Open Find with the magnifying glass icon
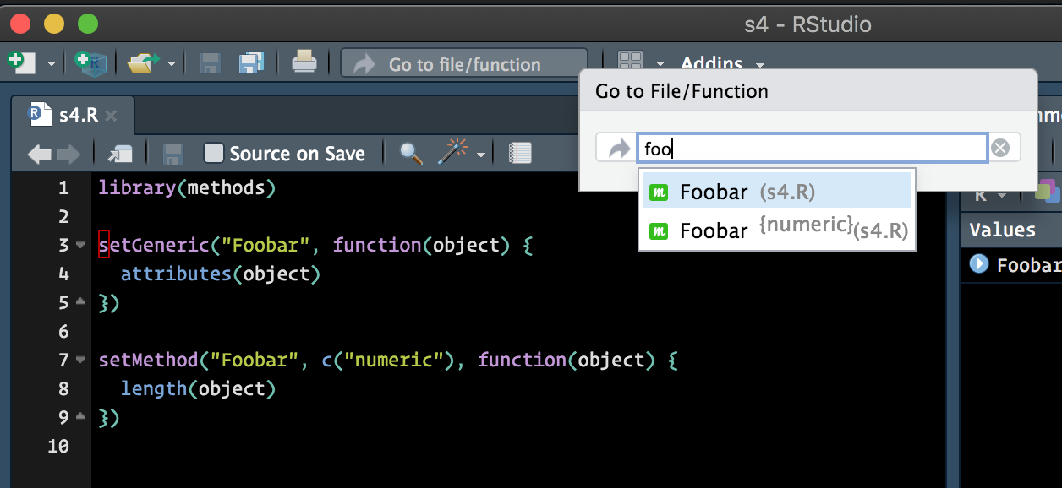This screenshot has height=488, width=1062. click(411, 153)
